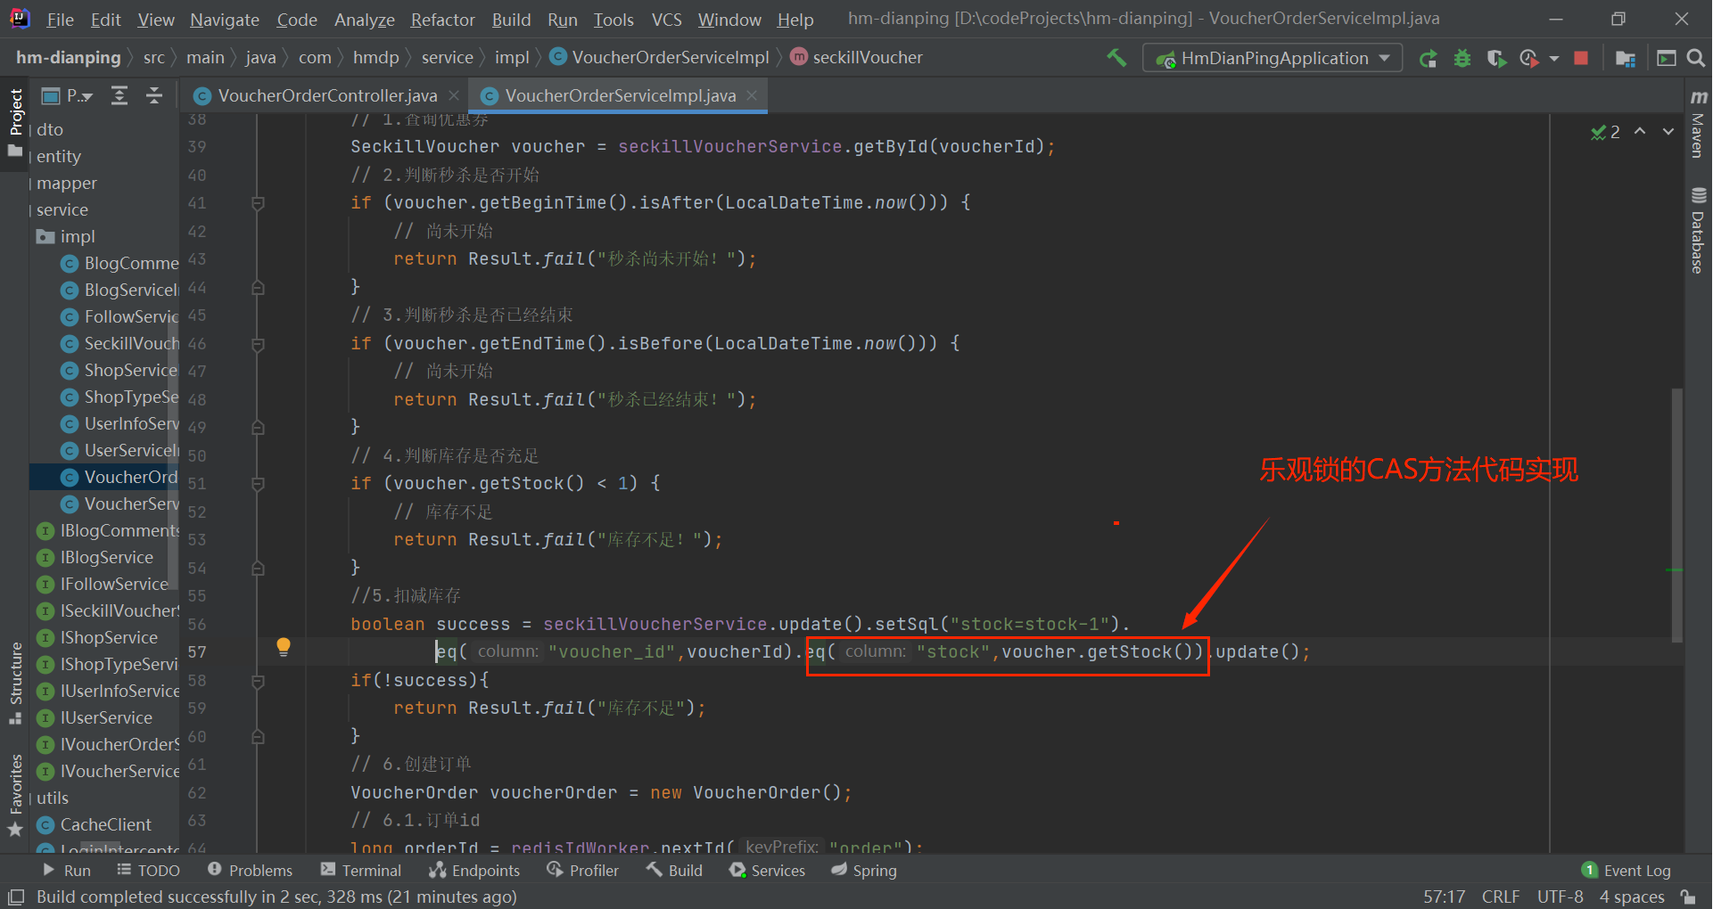Click the Build project hammer icon
This screenshot has height=909, width=1713.
click(x=1116, y=58)
